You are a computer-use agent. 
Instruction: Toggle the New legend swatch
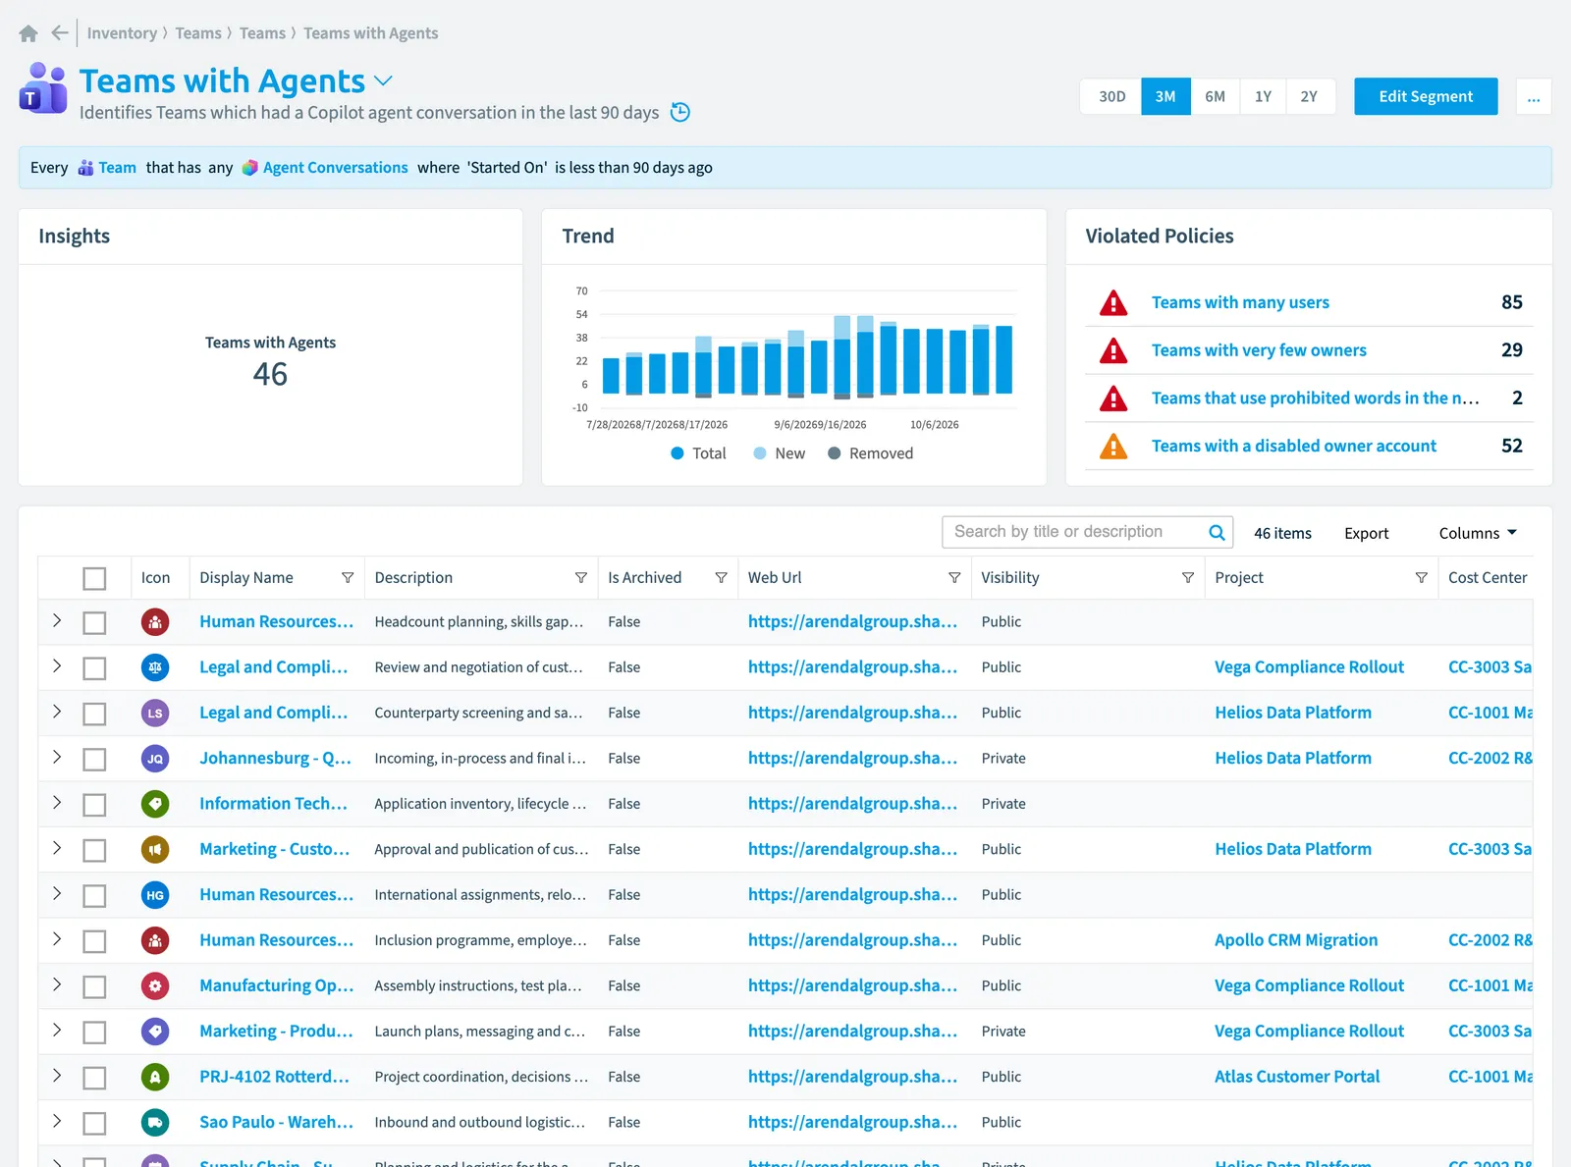click(760, 453)
